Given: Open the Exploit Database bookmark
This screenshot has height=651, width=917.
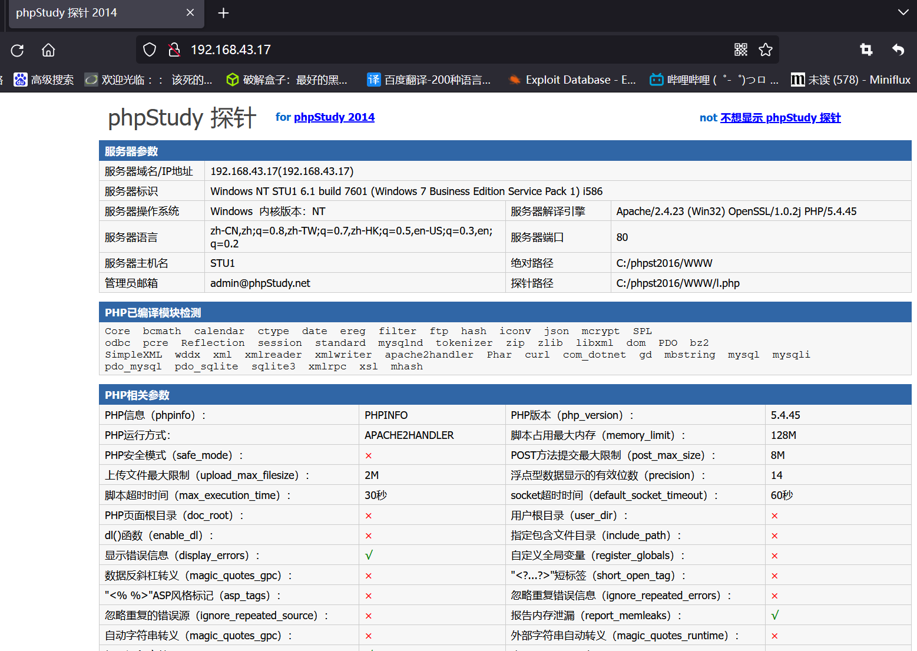Looking at the screenshot, I should pyautogui.click(x=572, y=80).
